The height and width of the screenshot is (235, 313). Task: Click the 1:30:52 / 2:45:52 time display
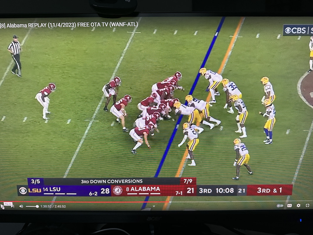click(x=53, y=207)
